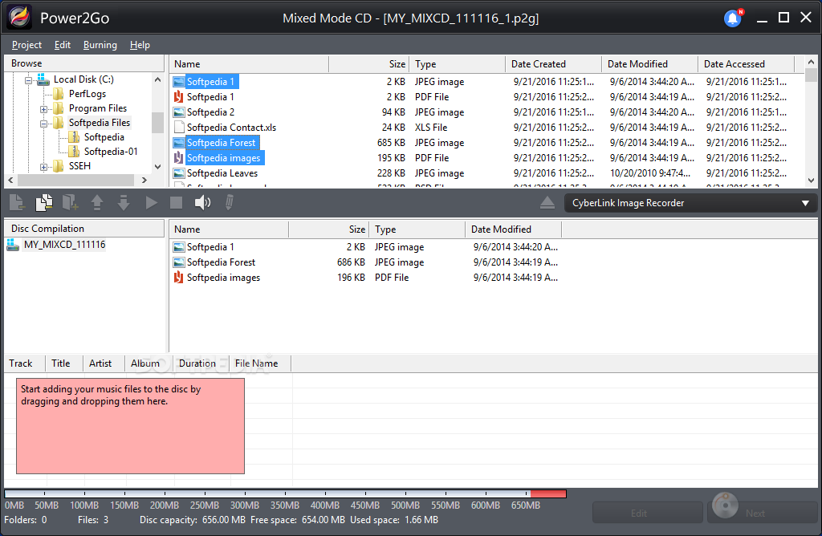Open the Burning menu

[x=100, y=45]
